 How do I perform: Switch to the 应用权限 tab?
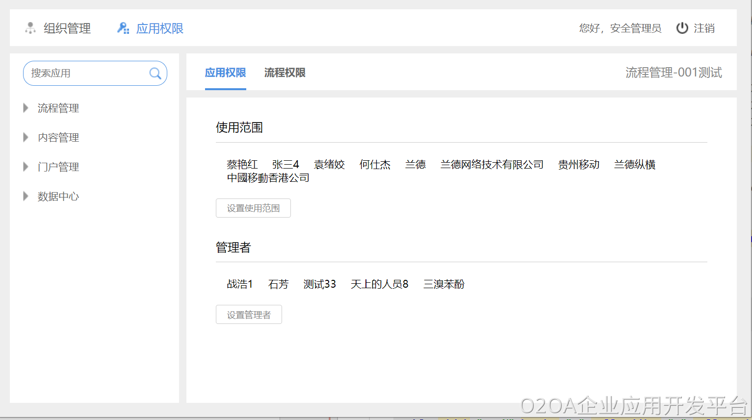(225, 73)
